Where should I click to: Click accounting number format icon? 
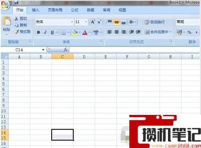[x=180, y=32]
